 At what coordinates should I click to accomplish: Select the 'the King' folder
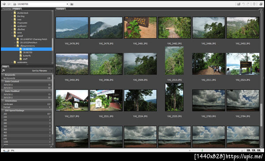(x=21, y=16)
